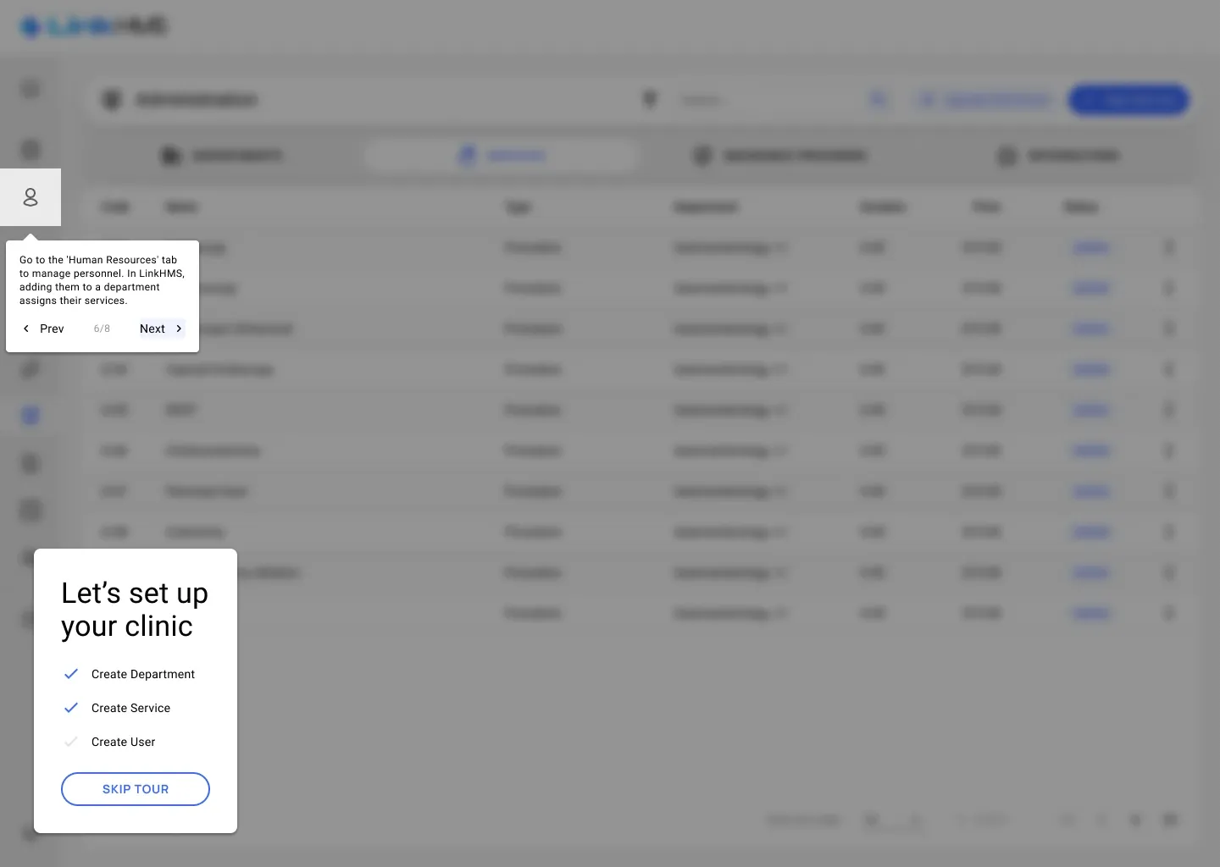Open the Human Resources person icon in sidebar
1220x867 pixels.
pos(30,197)
